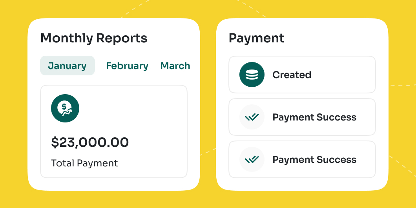This screenshot has width=416, height=208.
Task: Select the Created label text
Action: [292, 75]
